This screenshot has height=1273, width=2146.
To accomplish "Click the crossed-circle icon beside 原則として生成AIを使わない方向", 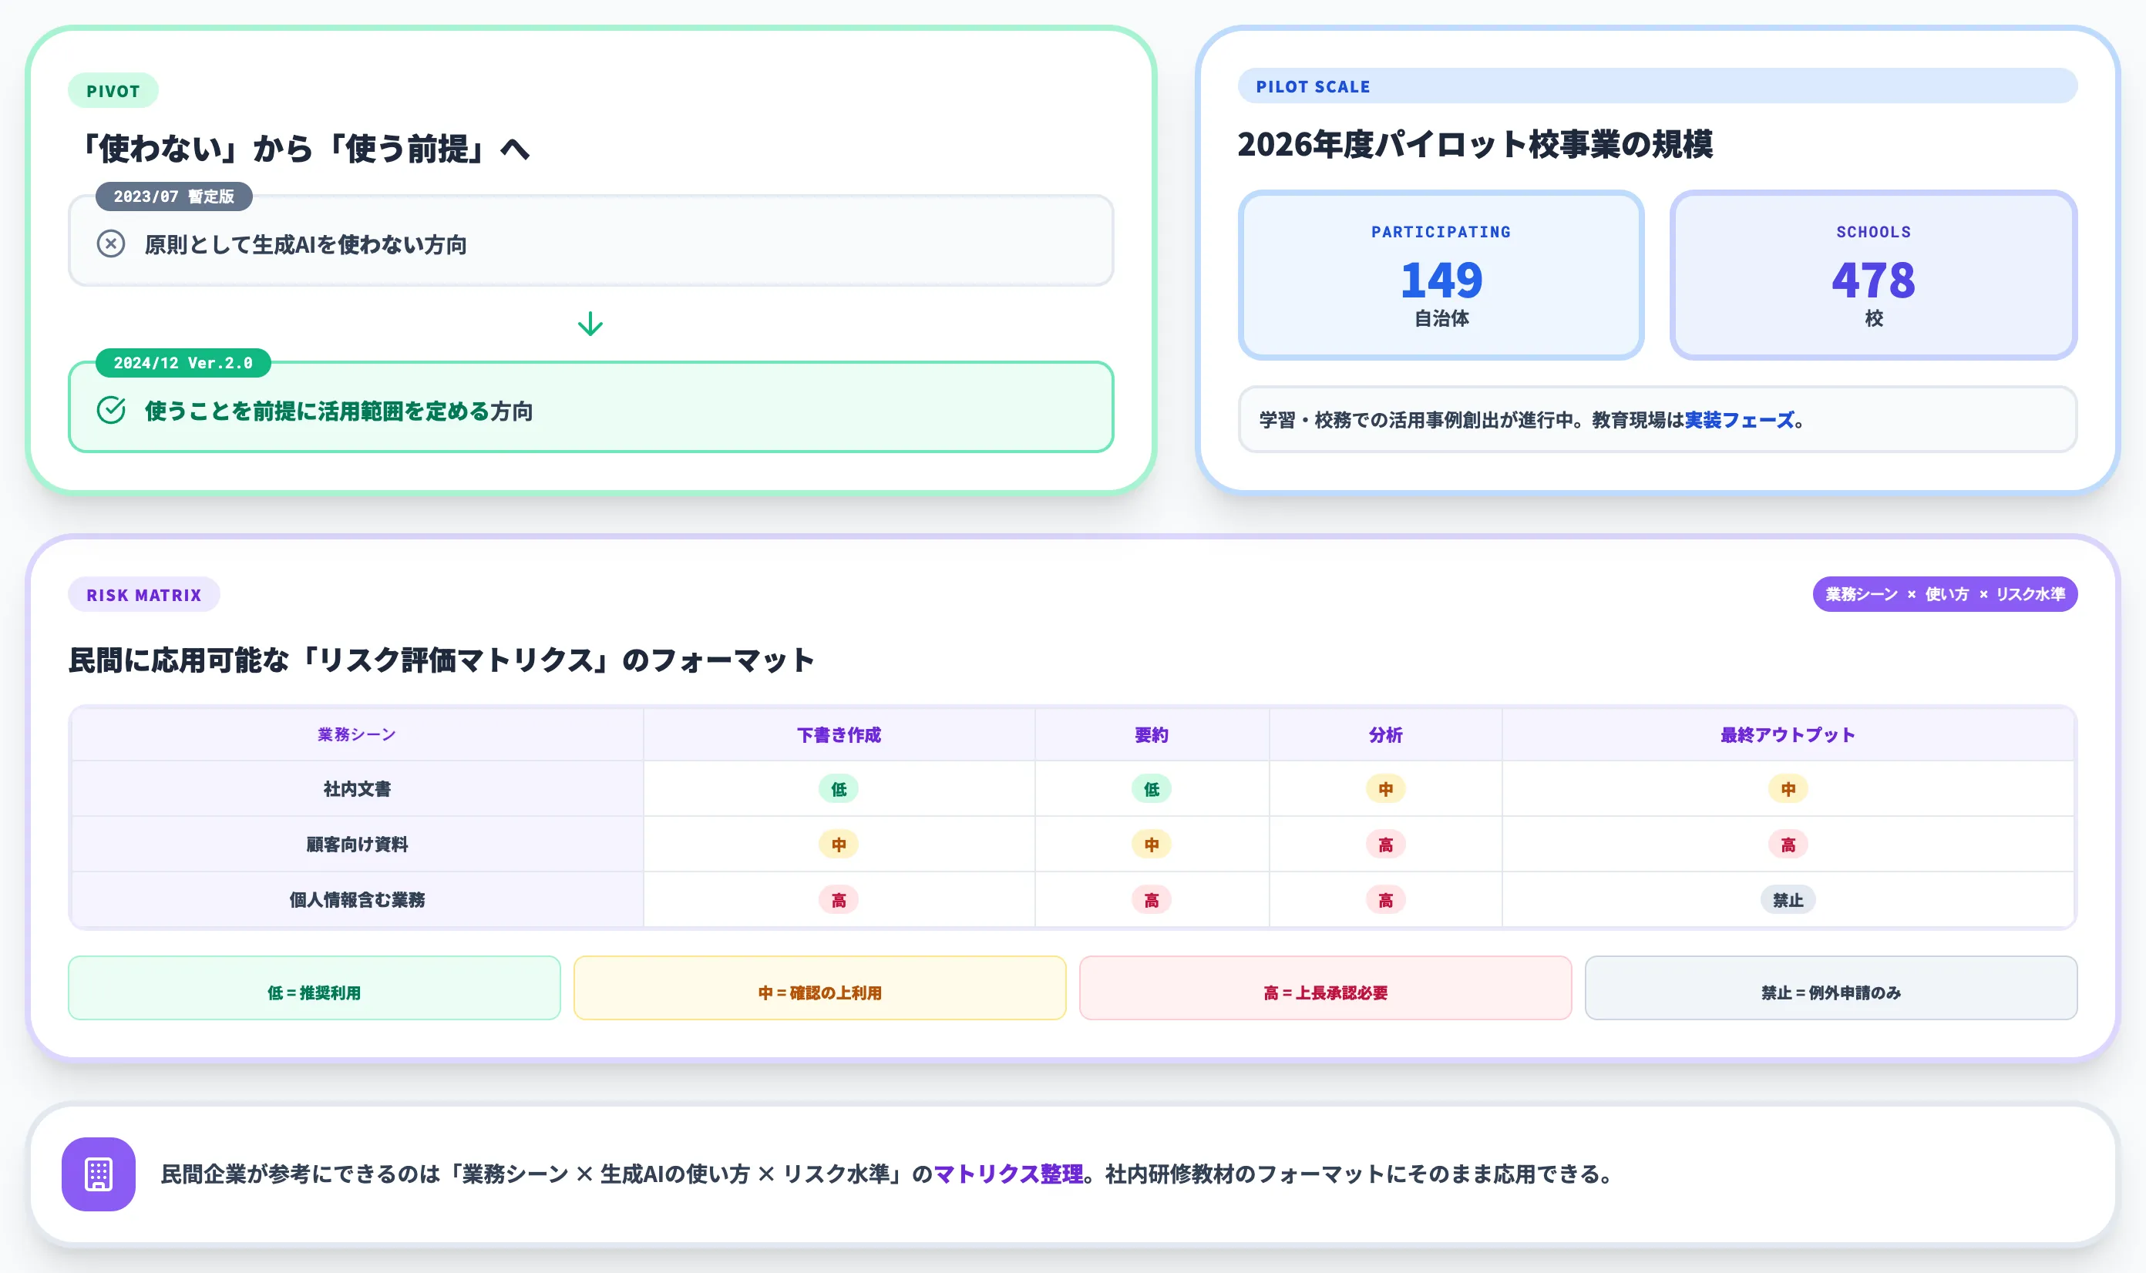I will click(111, 244).
